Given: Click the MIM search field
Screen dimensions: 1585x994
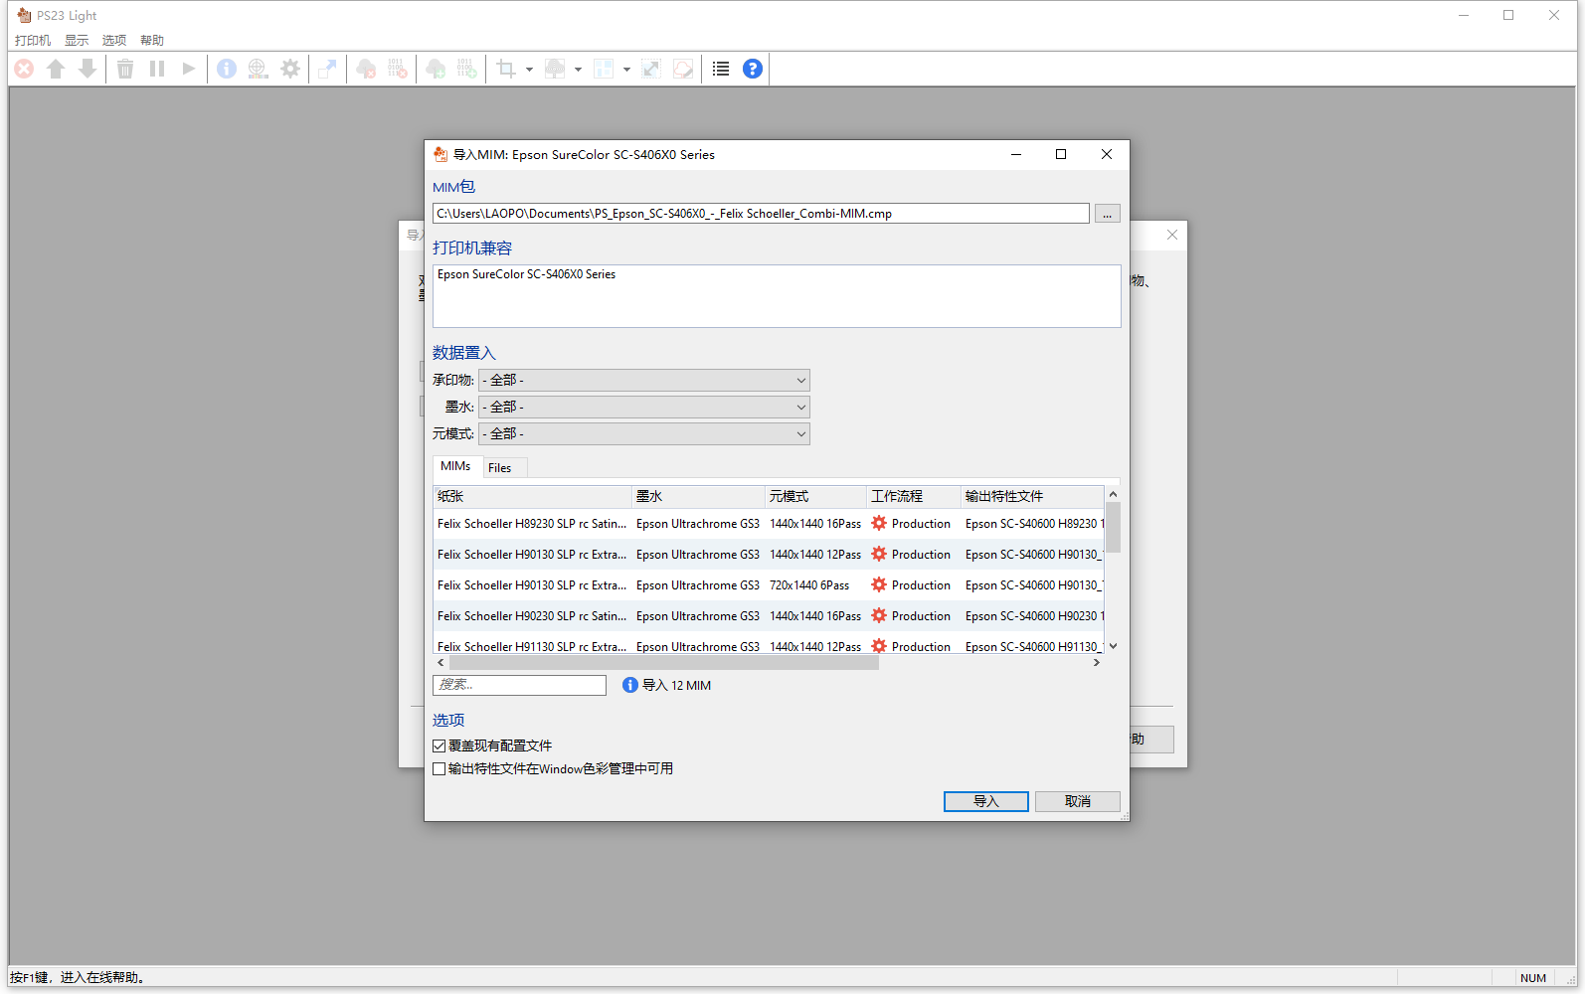Looking at the screenshot, I should pos(519,685).
